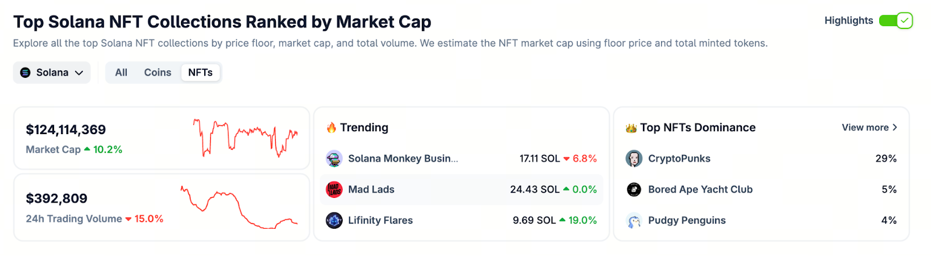Switch to the Coins tab
The image size is (931, 256).
pyautogui.click(x=158, y=73)
